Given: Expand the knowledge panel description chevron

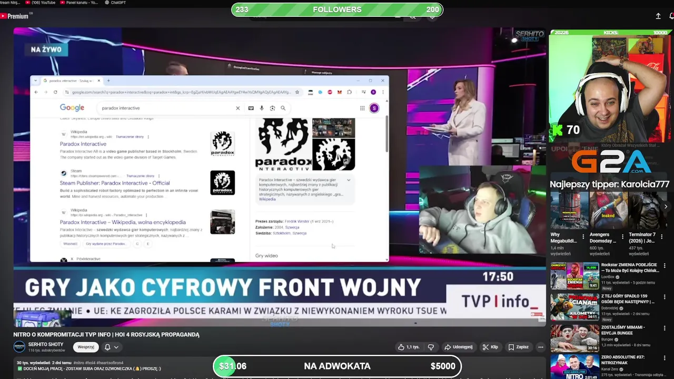Looking at the screenshot, I should pos(348,180).
